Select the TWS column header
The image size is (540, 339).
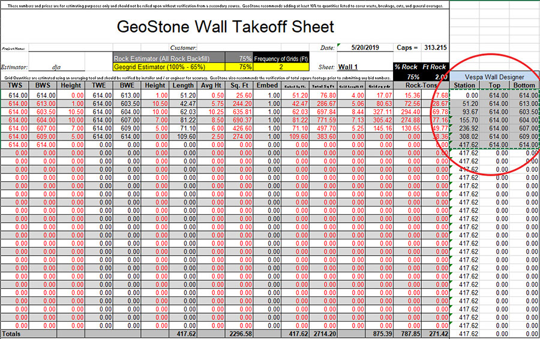click(14, 85)
